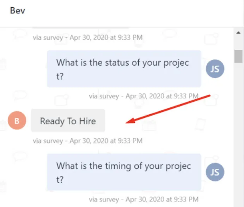Click the partially hidden bubble at top
This screenshot has width=244, height=207.
pyautogui.click(x=79, y=28)
